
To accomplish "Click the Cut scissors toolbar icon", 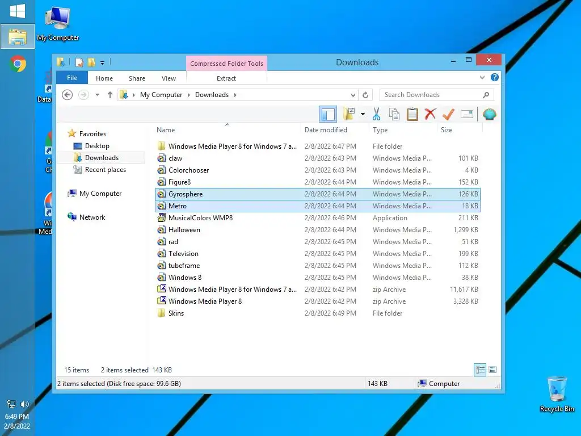I will pos(376,114).
